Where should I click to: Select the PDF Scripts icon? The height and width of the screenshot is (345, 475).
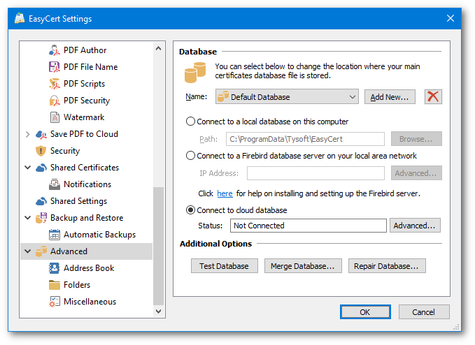(55, 84)
